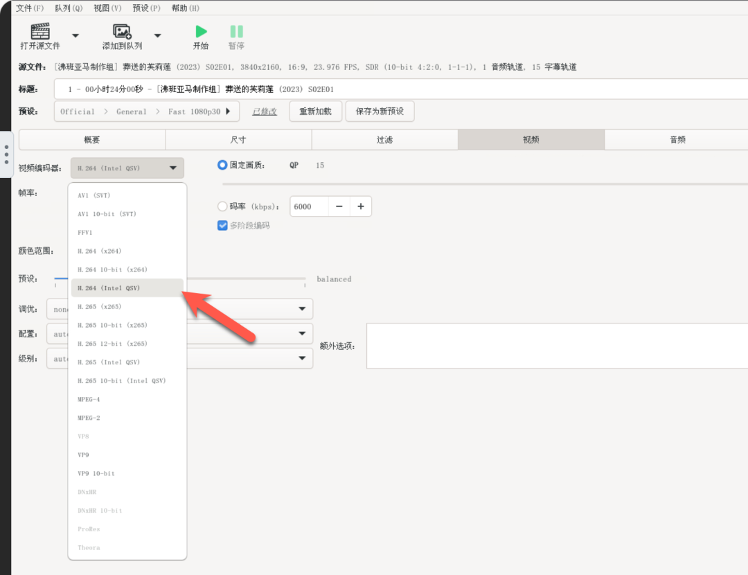
Task: Select the constant quality radio button
Action: 222,165
